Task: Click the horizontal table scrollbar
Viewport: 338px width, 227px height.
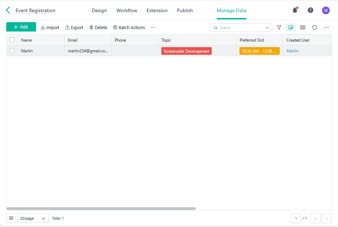Action: [101, 209]
